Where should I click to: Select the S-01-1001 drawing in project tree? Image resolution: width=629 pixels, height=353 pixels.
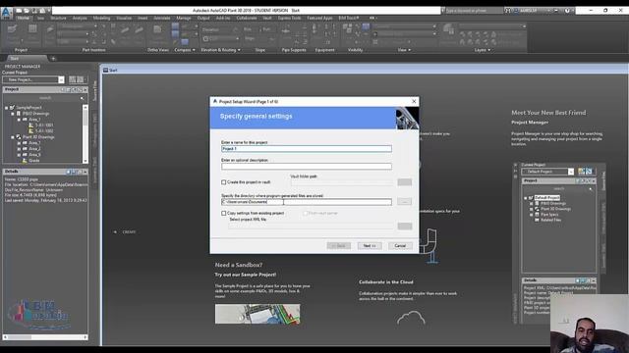click(44, 125)
